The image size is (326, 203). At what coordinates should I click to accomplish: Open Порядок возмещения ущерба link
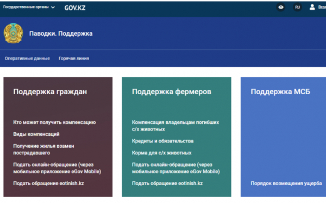coord(286,184)
